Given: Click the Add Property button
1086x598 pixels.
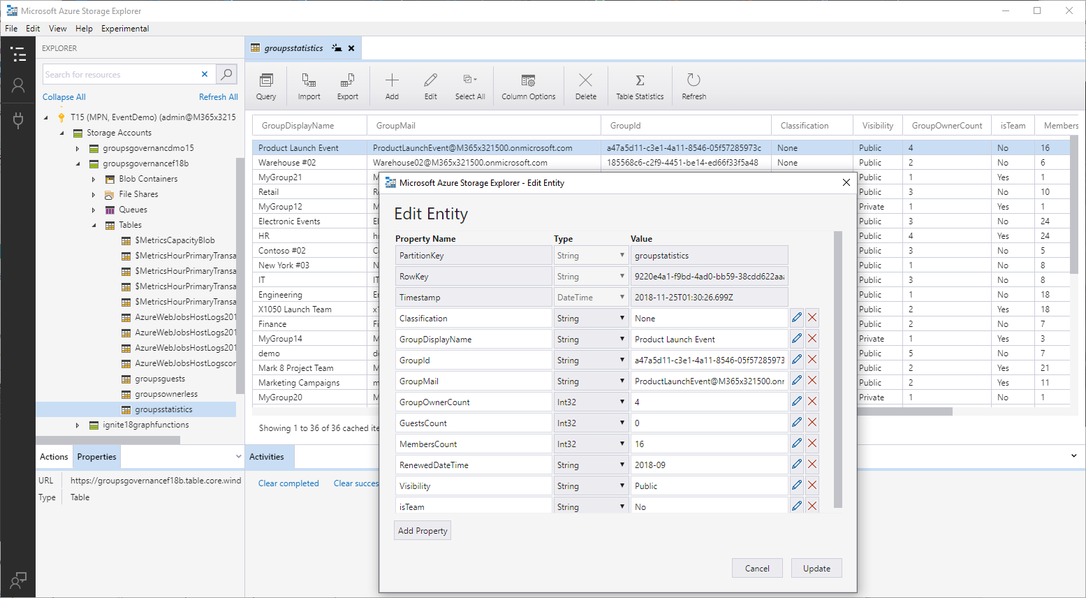Looking at the screenshot, I should [x=423, y=531].
